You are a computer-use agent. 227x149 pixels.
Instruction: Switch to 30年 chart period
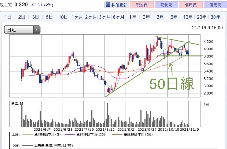click(215, 17)
